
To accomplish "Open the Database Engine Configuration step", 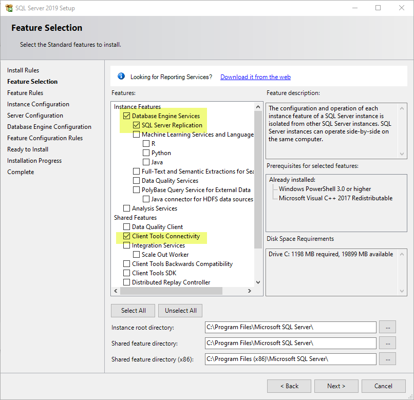I will (49, 127).
